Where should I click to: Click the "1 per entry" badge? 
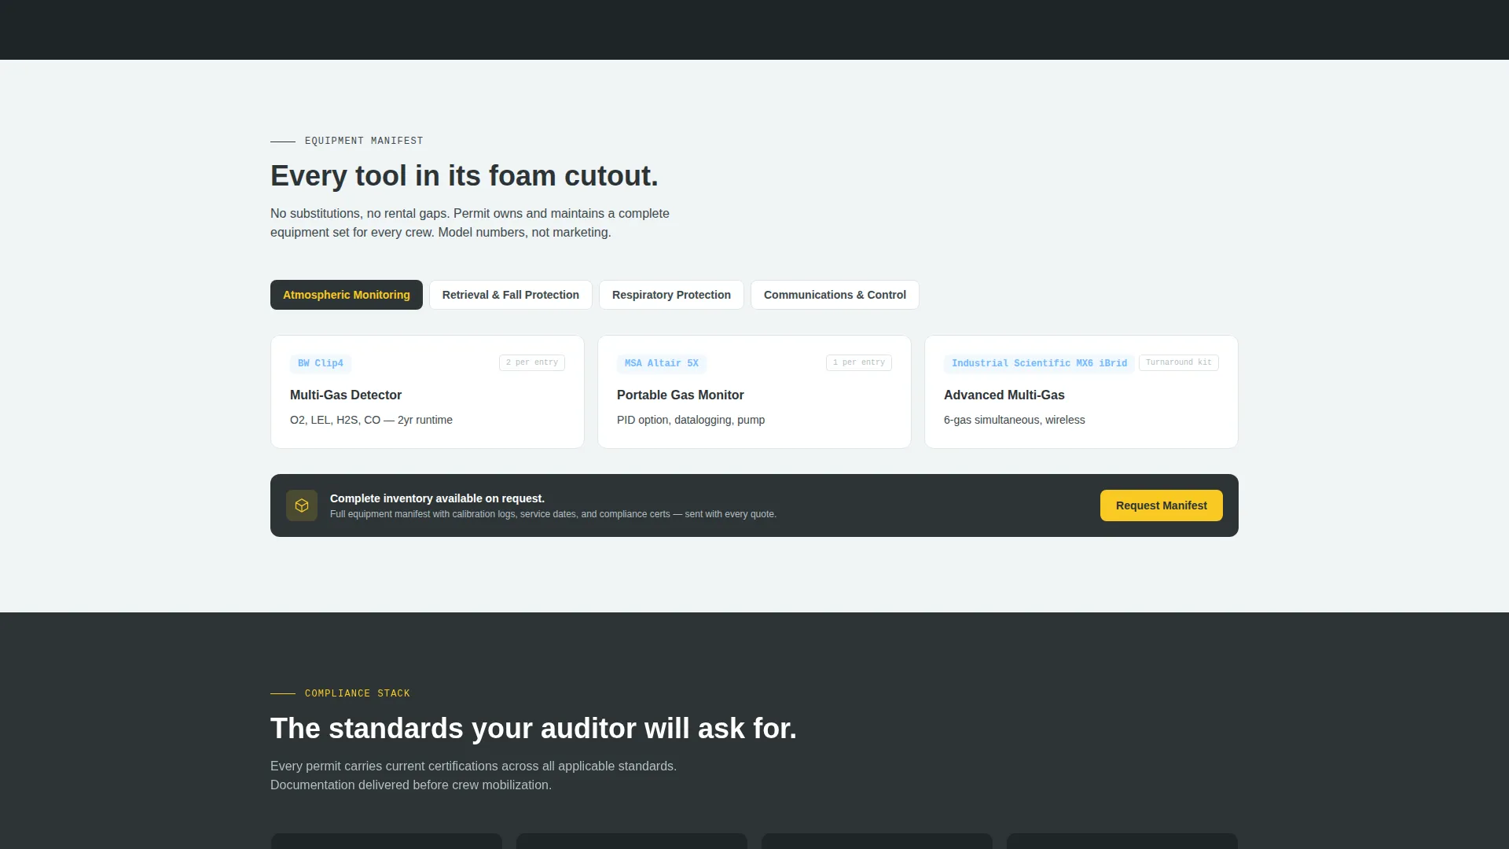click(x=859, y=362)
